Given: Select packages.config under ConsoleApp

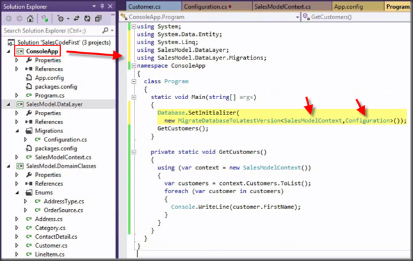Looking at the screenshot, I should (x=56, y=86).
